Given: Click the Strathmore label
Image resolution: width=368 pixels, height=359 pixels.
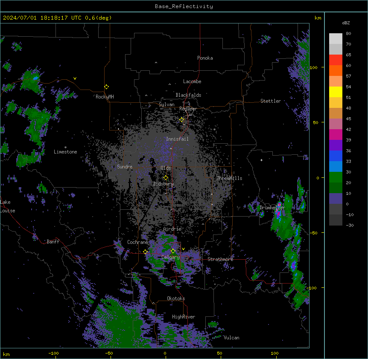Looking at the screenshot, I should 220,259.
